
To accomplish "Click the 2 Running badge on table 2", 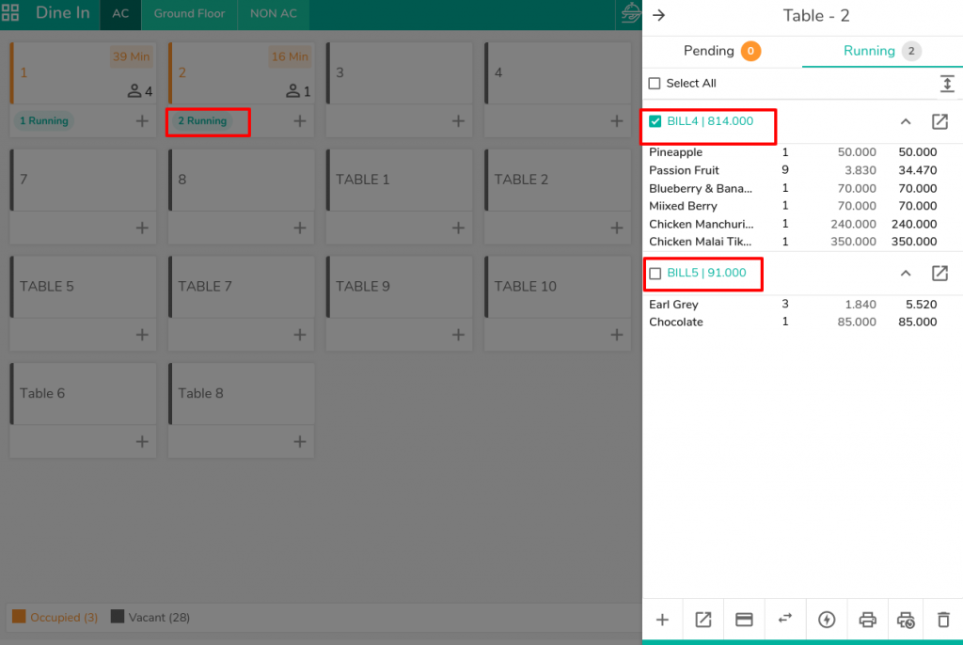I will pos(202,121).
